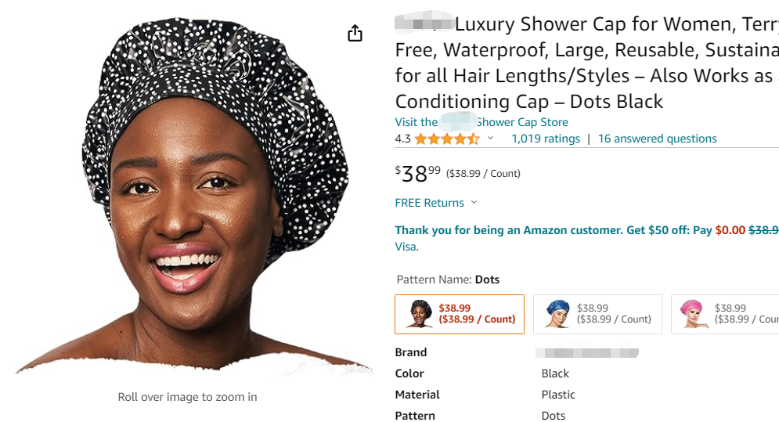
Task: Click the orange star rating icons
Action: (x=446, y=139)
